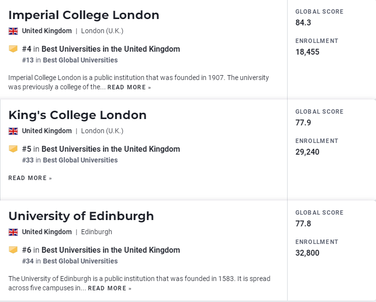
Task: Open the King's College London title link
Action: point(78,115)
